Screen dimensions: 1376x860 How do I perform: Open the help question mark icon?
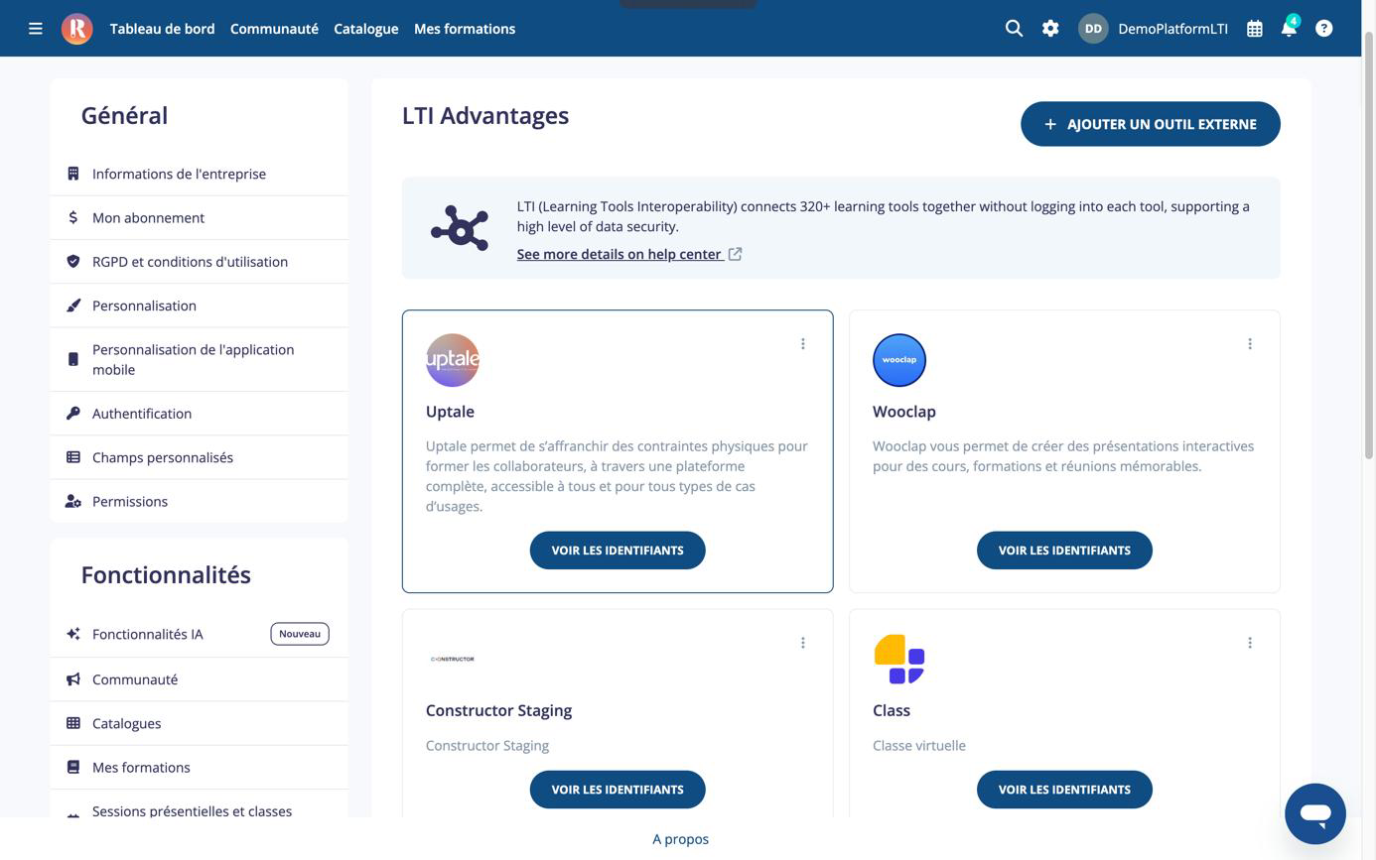click(1323, 29)
